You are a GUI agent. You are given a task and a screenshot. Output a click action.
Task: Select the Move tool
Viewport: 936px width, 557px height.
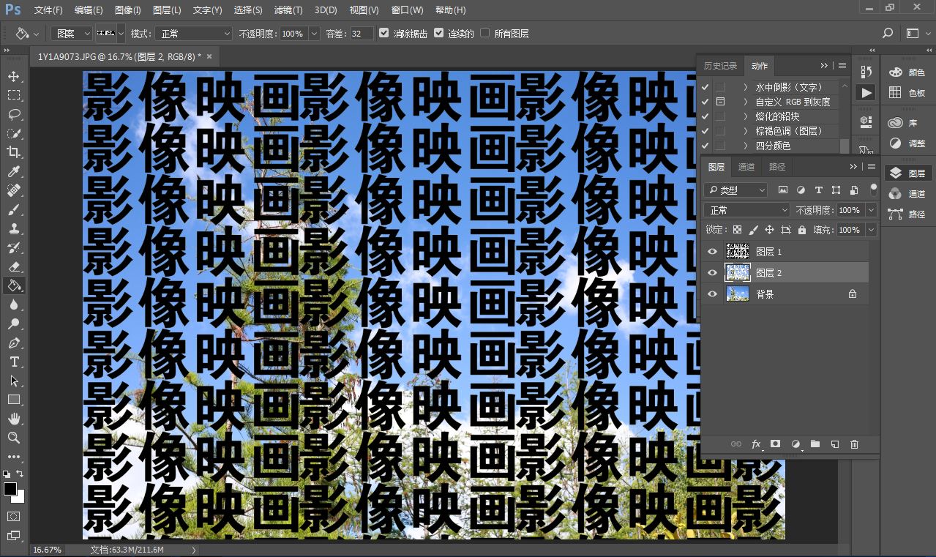[x=14, y=76]
